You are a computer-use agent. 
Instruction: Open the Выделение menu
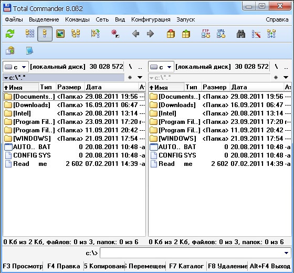coord(44,19)
